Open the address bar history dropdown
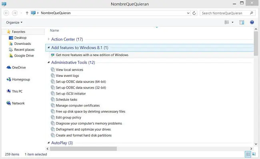Image resolution: width=260 pixels, height=159 pixels. click(x=188, y=13)
